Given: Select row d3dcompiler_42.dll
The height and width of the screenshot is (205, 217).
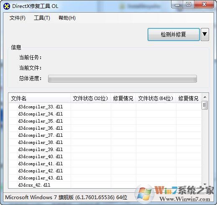Looking at the screenshot, I should [x=105, y=171].
